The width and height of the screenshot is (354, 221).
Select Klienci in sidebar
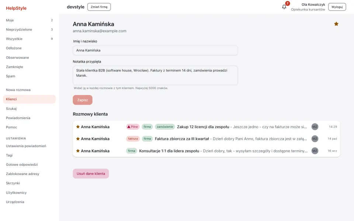coord(29,99)
